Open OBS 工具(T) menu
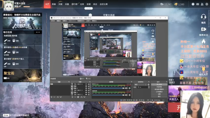210x118 pixels. pyautogui.click(x=88, y=21)
